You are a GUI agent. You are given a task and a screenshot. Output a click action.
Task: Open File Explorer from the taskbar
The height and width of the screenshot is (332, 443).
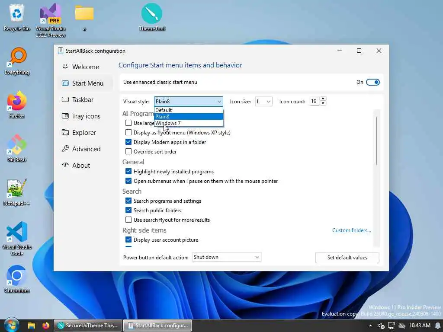(31, 326)
